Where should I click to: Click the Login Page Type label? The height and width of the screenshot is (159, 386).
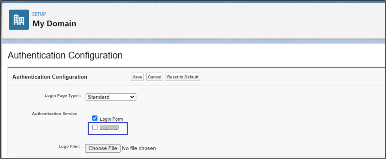(61, 96)
